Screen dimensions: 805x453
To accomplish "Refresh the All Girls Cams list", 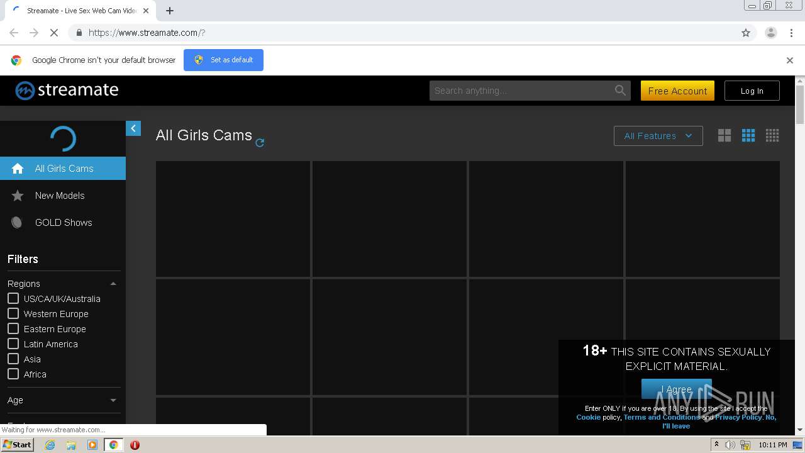I will point(260,143).
